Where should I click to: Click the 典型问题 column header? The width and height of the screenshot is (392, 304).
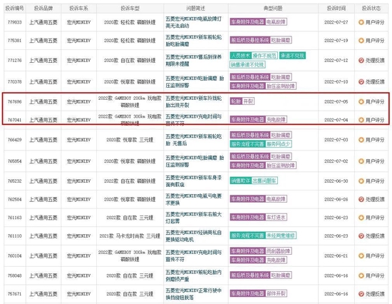[273, 9]
